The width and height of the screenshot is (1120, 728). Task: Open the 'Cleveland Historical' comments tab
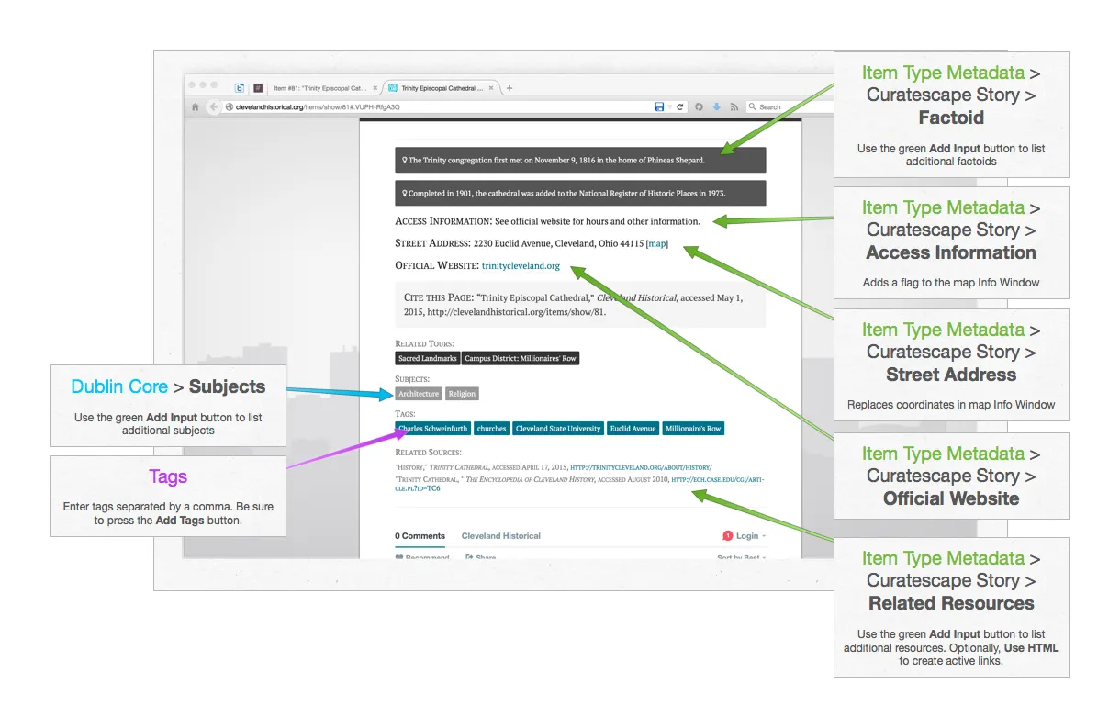tap(500, 536)
